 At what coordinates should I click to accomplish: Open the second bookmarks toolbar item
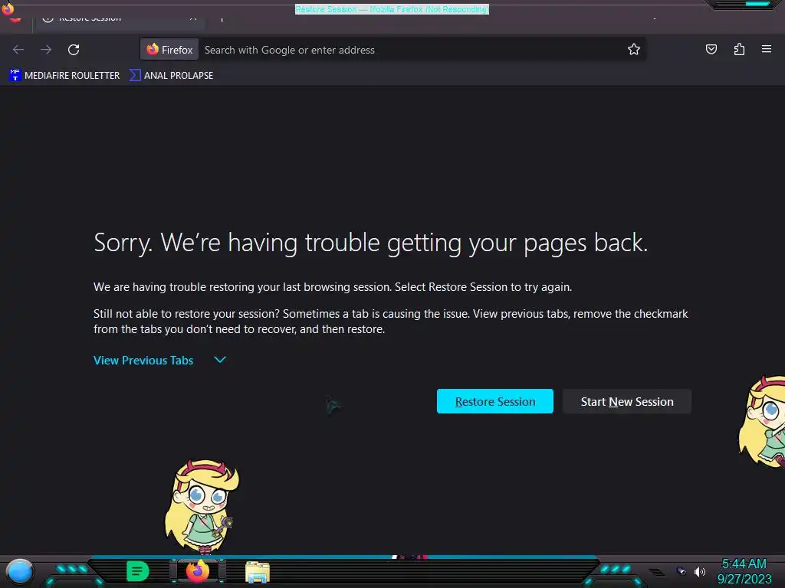pos(172,76)
